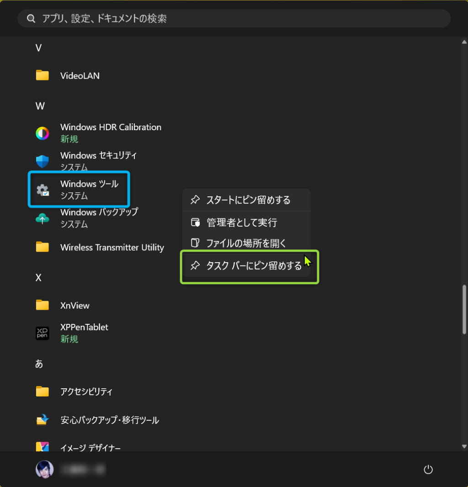The image size is (468, 487).
Task: Click the power button icon
Action: pos(428,470)
